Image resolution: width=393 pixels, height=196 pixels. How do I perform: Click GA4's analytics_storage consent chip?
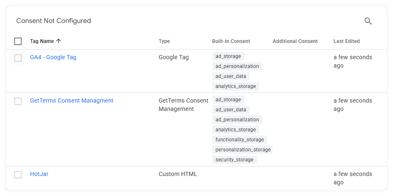tap(236, 86)
